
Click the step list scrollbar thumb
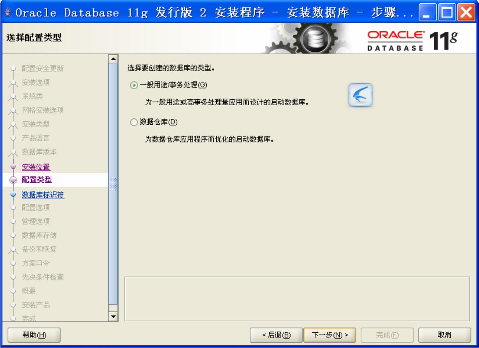(114, 184)
